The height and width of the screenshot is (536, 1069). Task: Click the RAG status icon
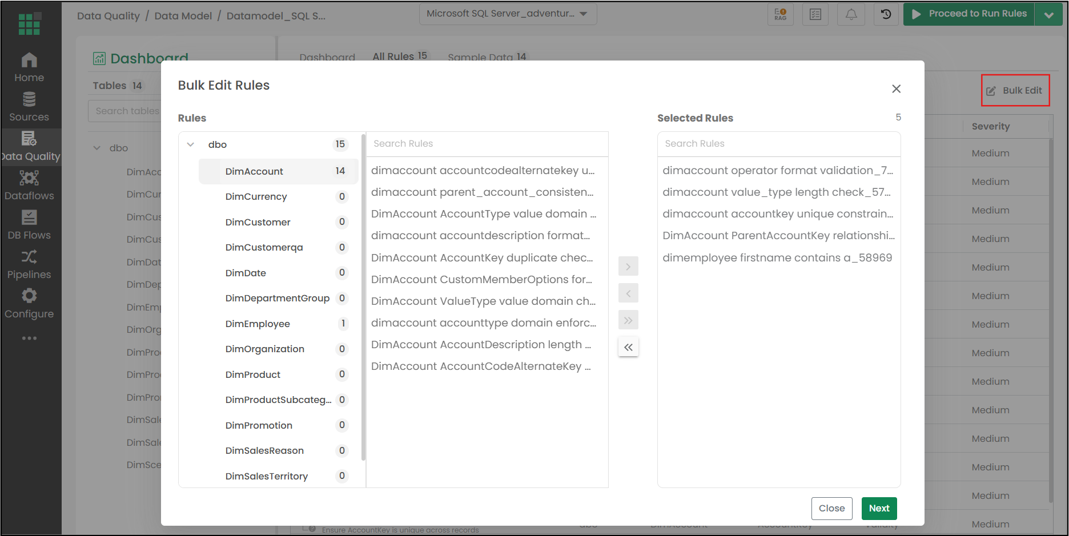[x=781, y=14]
